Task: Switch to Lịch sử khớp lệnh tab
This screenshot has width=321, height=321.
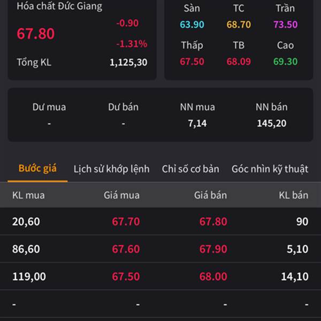Action: coord(112,169)
